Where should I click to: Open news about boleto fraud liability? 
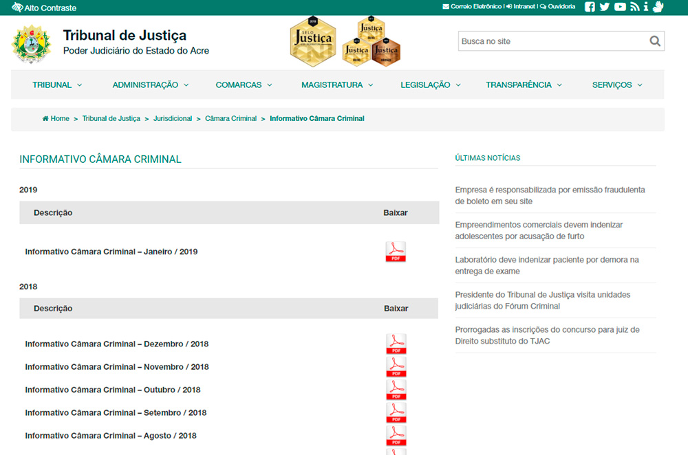click(550, 195)
